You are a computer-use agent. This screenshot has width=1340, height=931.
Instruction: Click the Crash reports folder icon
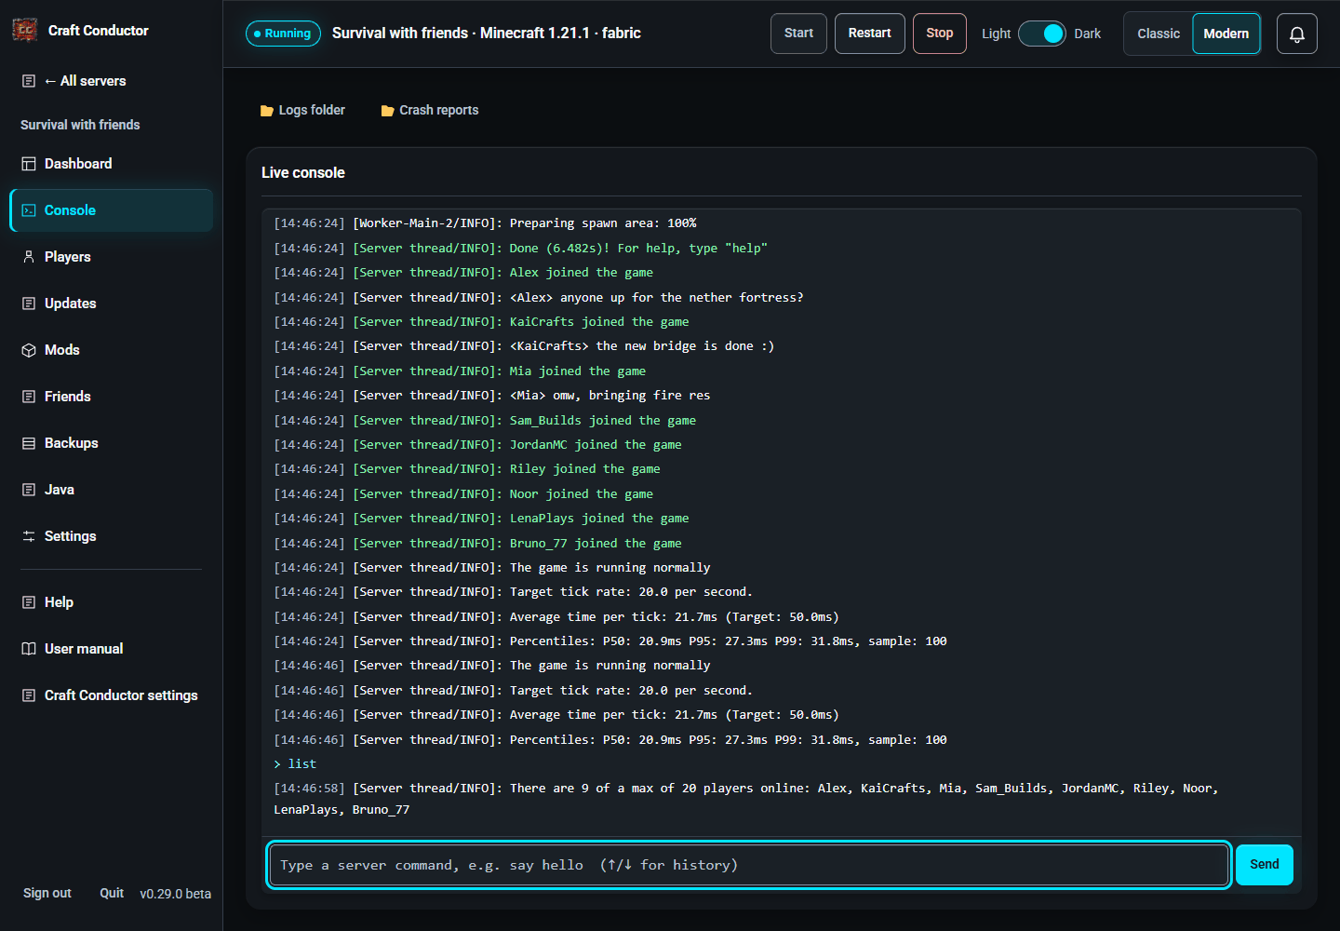tap(388, 111)
